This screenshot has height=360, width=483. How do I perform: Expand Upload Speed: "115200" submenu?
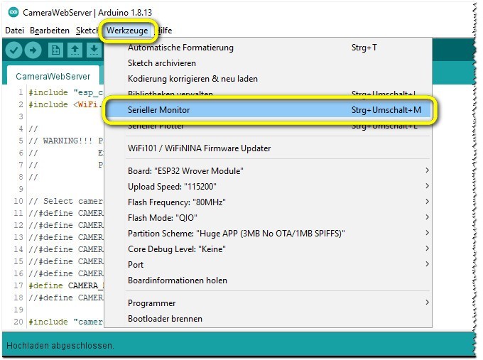point(268,187)
